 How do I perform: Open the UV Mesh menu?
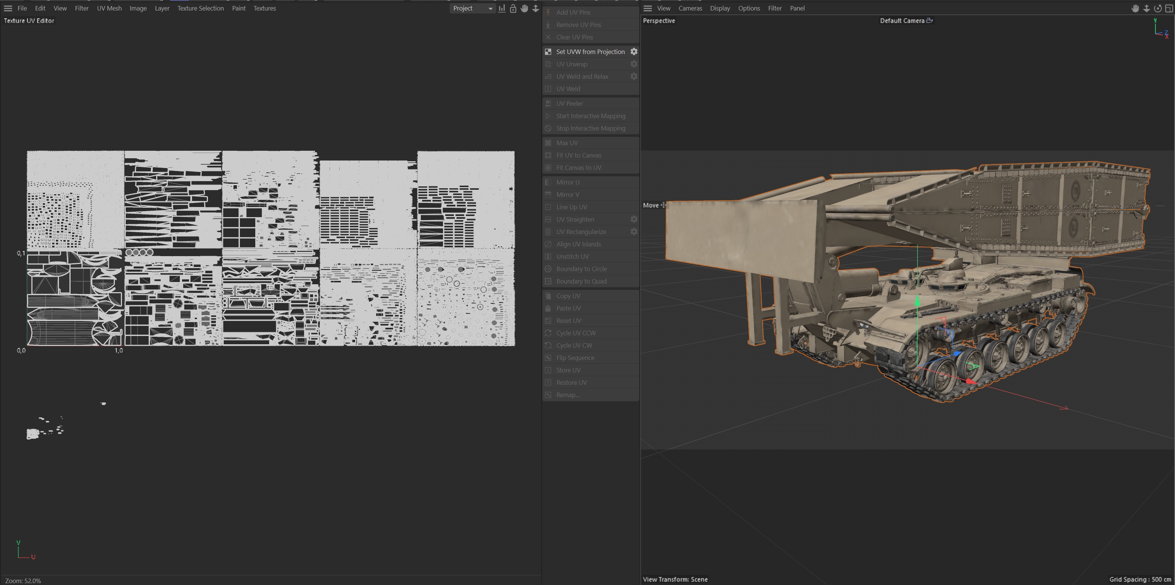click(109, 8)
